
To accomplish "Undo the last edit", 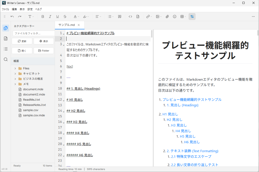I will 12,16.
